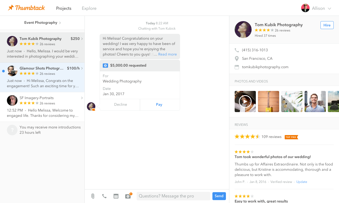
Task: Click into the 'Questions? Message the pro' field
Action: pyautogui.click(x=173, y=196)
